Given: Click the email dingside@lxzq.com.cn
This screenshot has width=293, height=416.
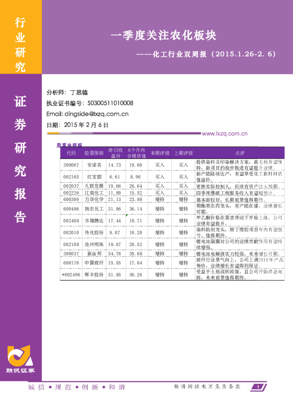Looking at the screenshot, I should [x=97, y=114].
